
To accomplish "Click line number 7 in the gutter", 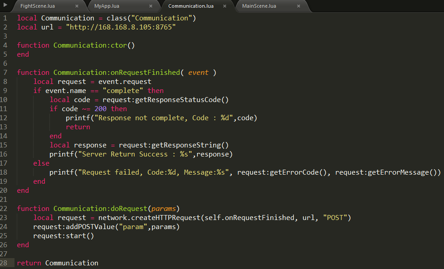I will [5, 73].
